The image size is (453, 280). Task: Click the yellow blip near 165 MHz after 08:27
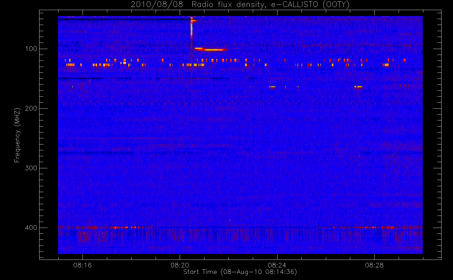[358, 87]
